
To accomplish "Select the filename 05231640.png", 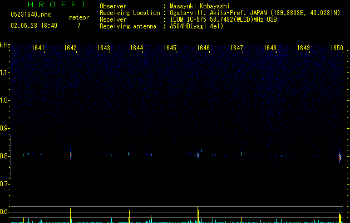I will click(x=31, y=14).
